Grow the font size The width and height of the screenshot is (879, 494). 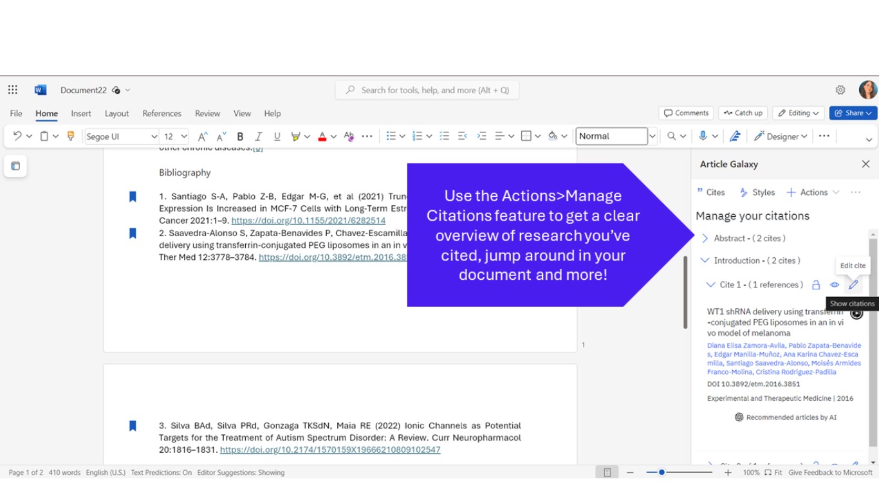point(203,136)
